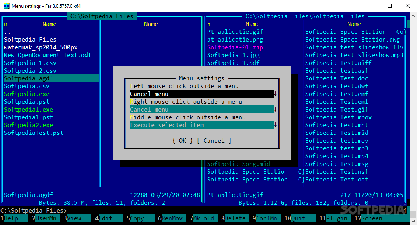
Task: Click the F3 View key bar item
Action: pos(77,218)
